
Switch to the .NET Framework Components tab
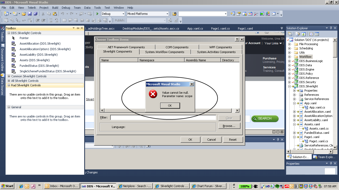pyautogui.click(x=126, y=47)
